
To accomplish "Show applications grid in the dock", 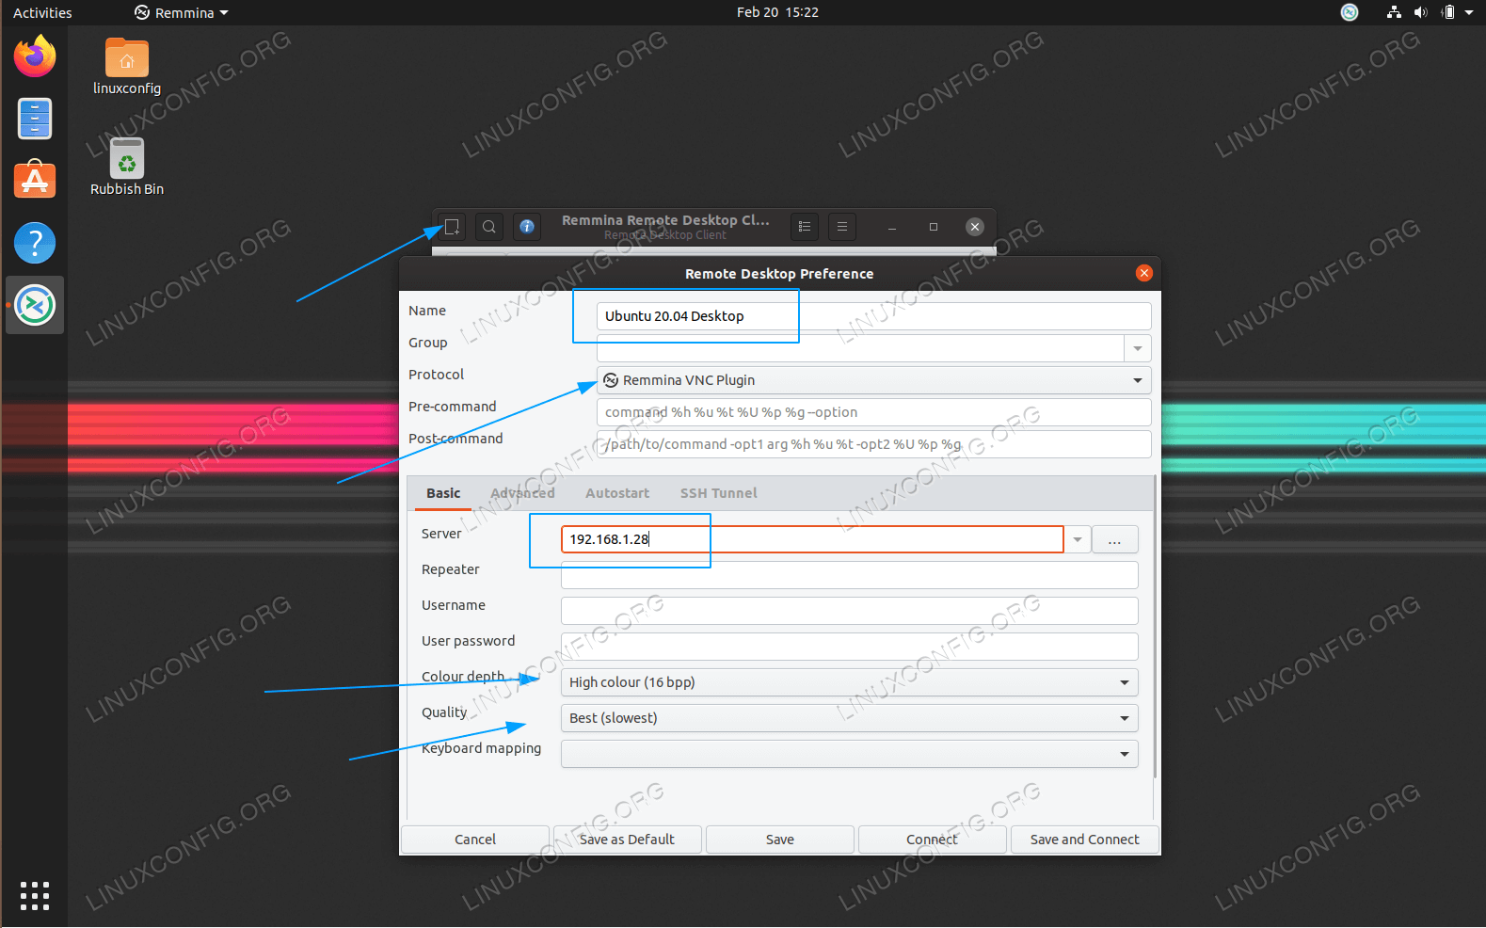I will pos(35,895).
